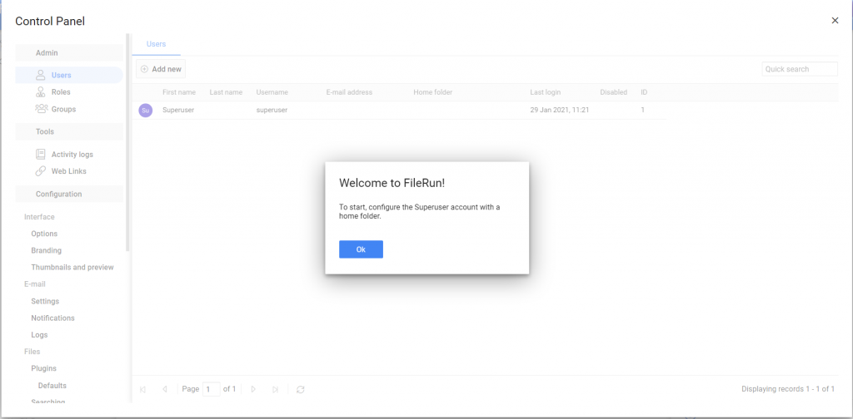Expand the Files group in the sidebar
Image resolution: width=853 pixels, height=419 pixels.
point(32,351)
